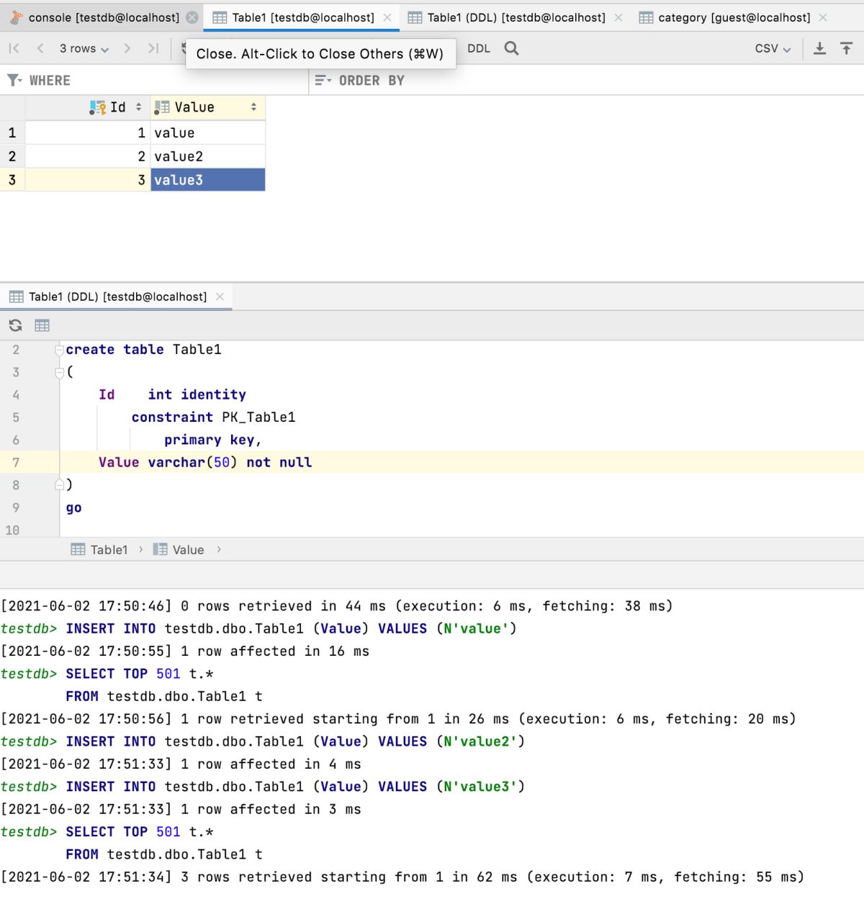Click the export data download icon
Viewport: 864px width, 899px height.
[819, 48]
